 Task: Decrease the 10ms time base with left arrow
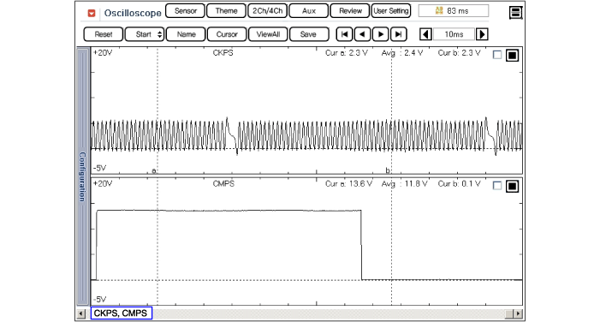425,34
